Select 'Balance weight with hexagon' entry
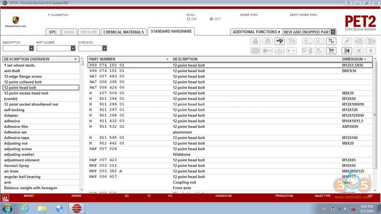381x214 pixels. (x=30, y=188)
